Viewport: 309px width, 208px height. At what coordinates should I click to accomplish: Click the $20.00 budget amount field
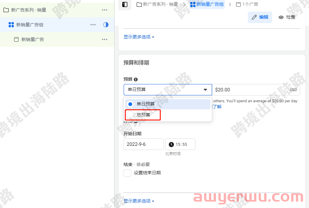[256, 89]
